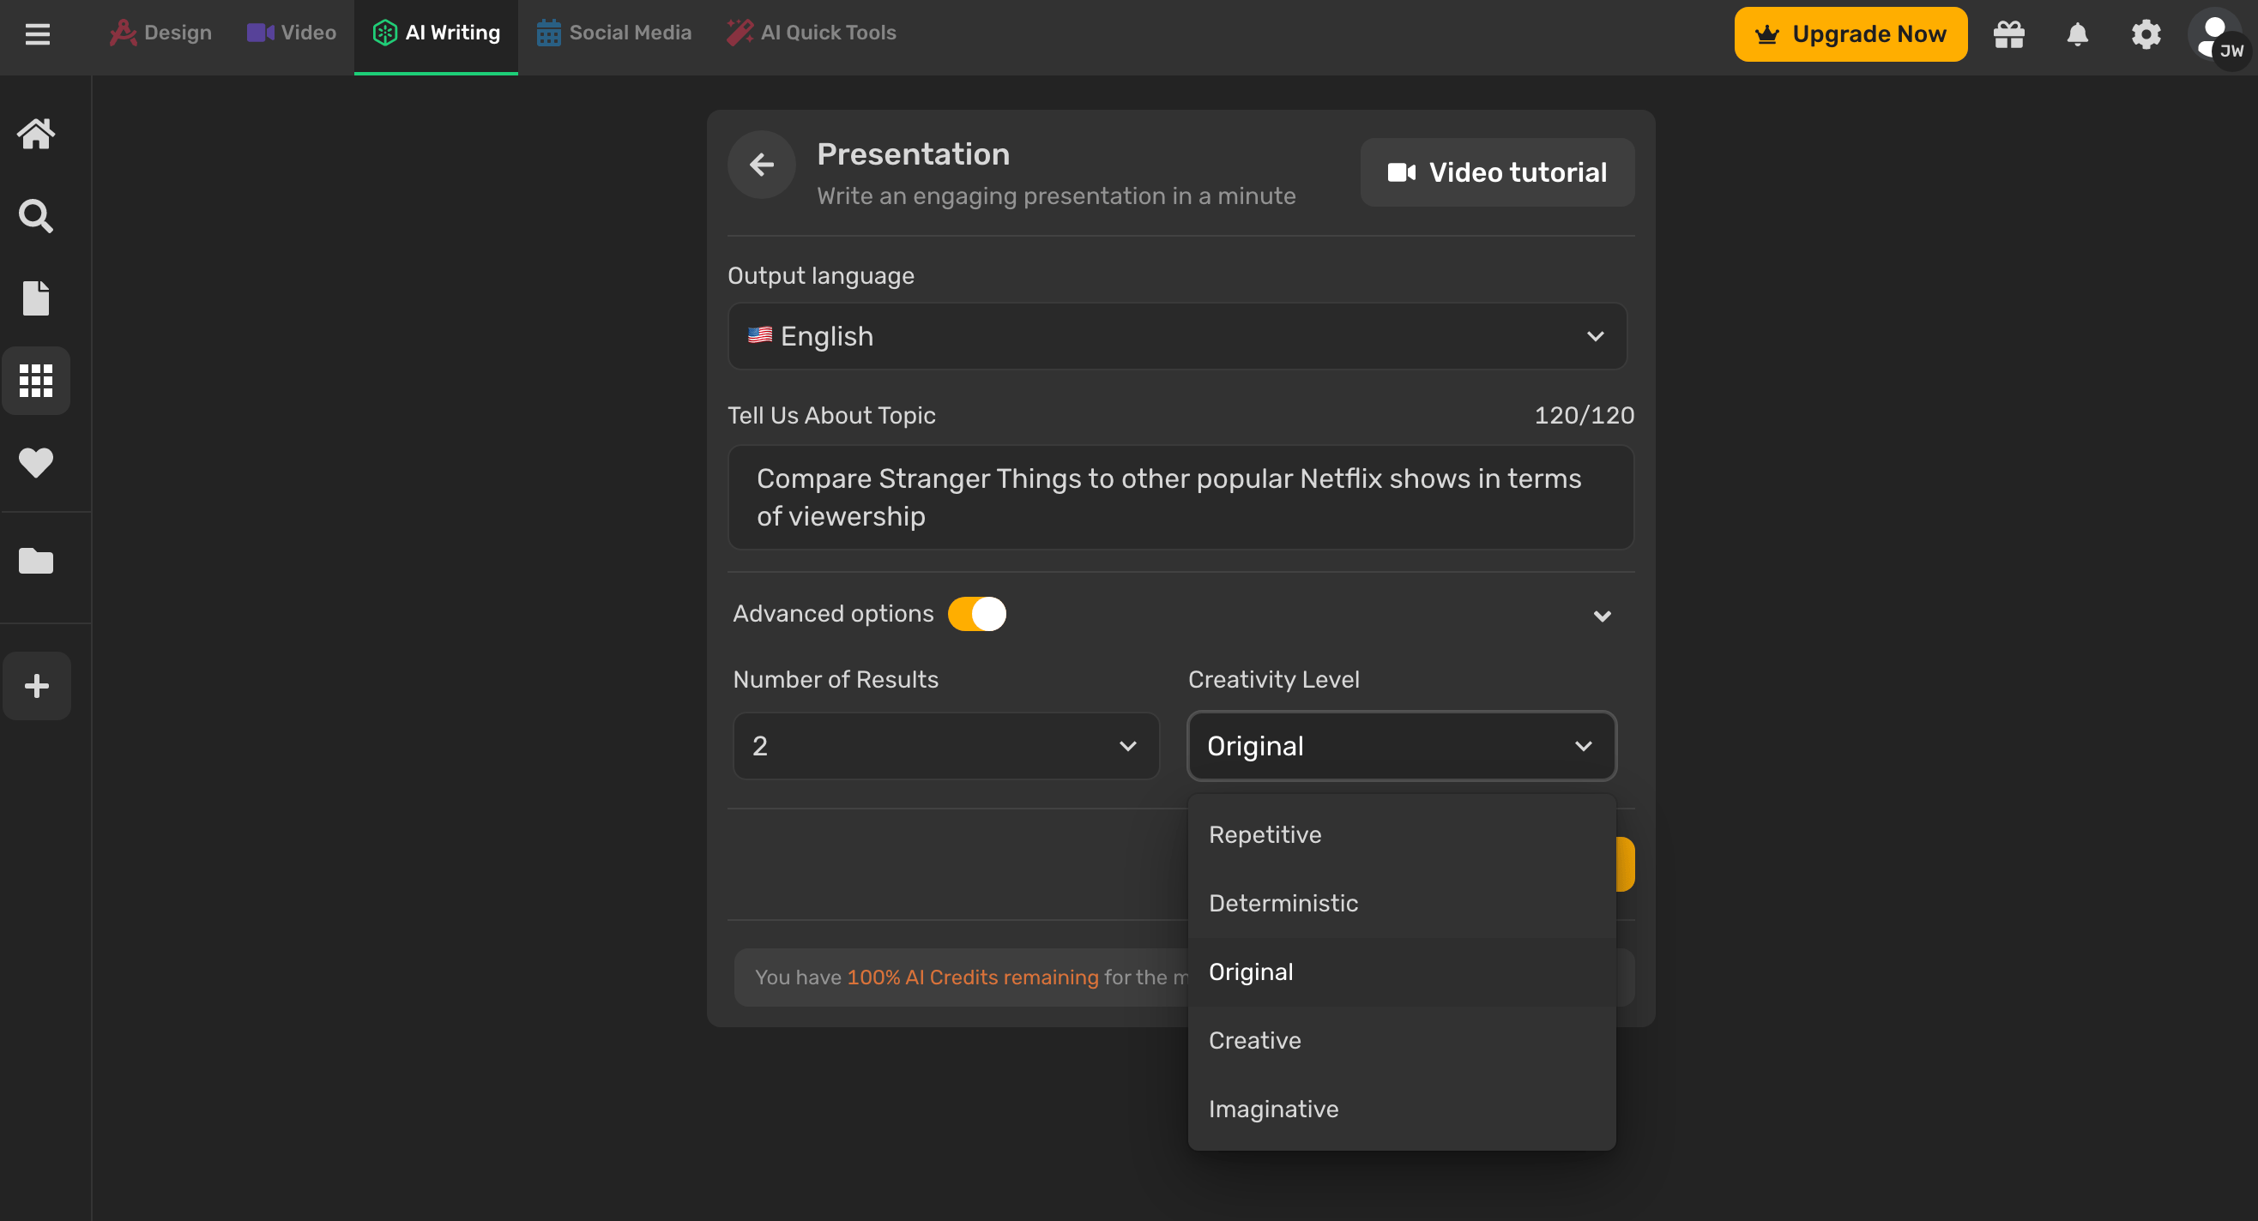Open settings gear icon
2258x1221 pixels.
[x=2145, y=34]
